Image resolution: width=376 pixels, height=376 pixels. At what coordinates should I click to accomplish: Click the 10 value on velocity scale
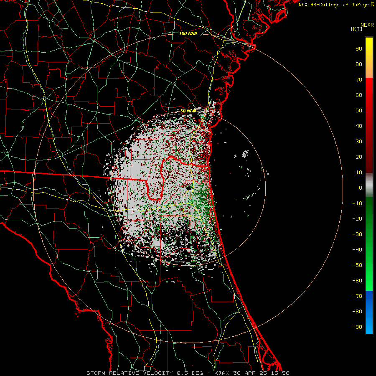coord(359,173)
